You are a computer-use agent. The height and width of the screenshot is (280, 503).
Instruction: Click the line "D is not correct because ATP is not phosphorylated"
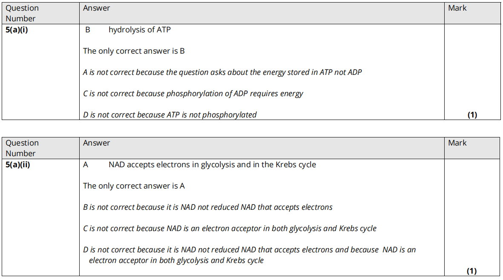[x=170, y=115]
